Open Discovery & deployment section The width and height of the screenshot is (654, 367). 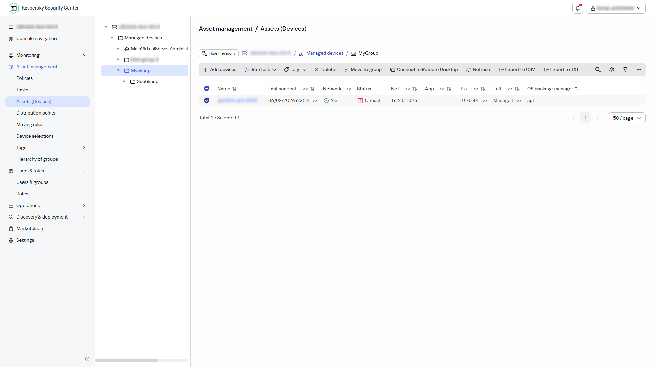(x=47, y=217)
